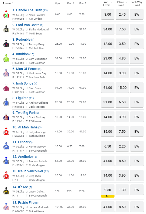
Task: Select EW bet for Redouble
Action: point(137,44)
